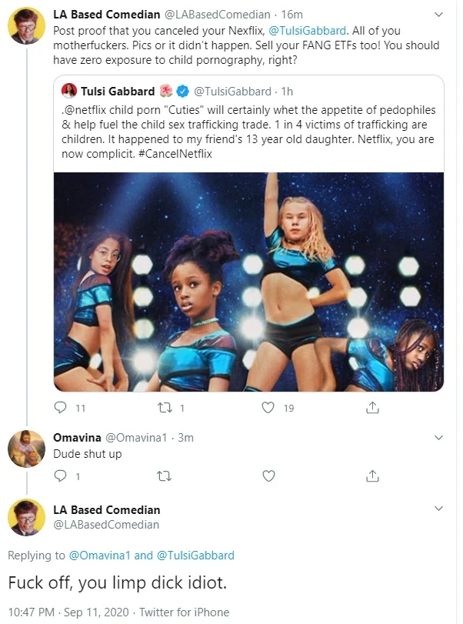Image resolution: width=463 pixels, height=624 pixels.
Task: Click the Twitter for iPhone source label
Action: (184, 612)
